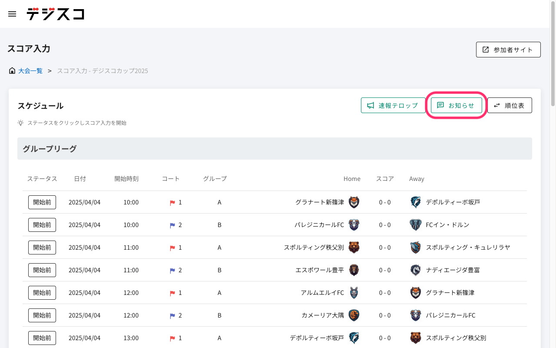Switch to 順位表 view
This screenshot has width=556, height=348.
coord(509,105)
